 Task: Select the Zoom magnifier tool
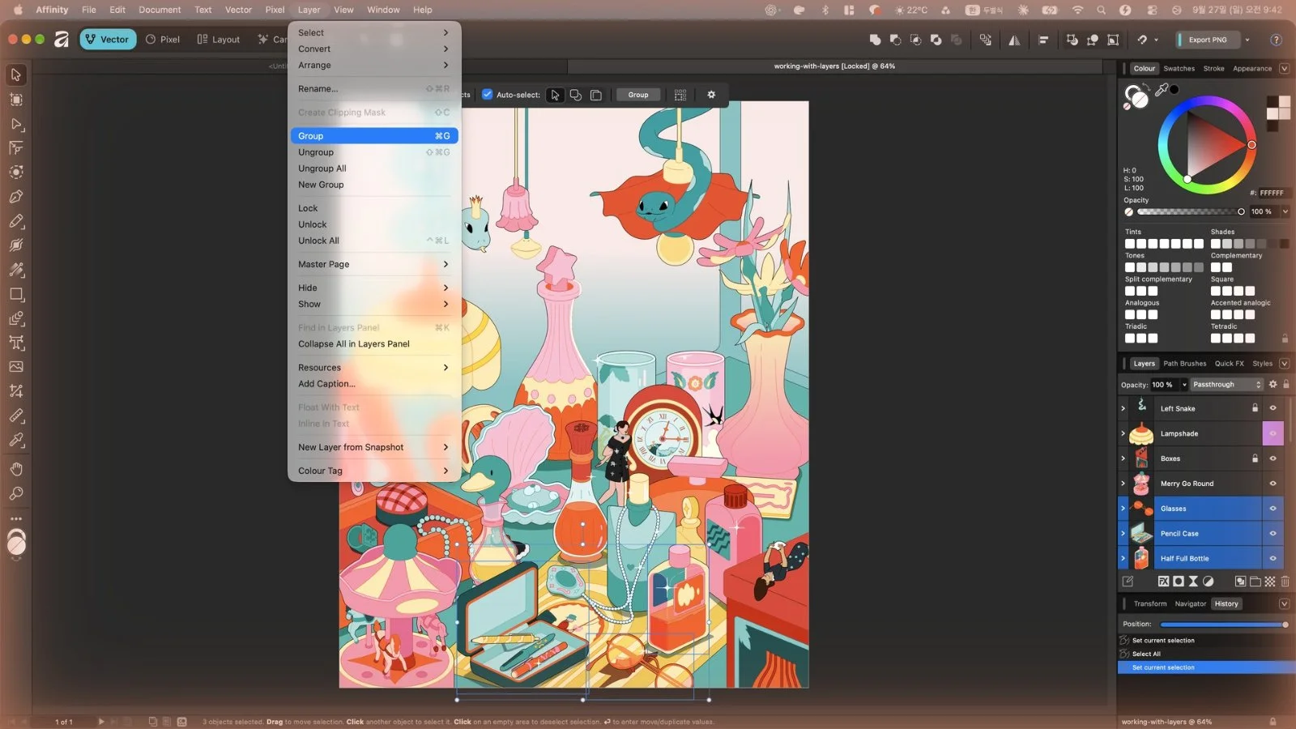tap(16, 493)
